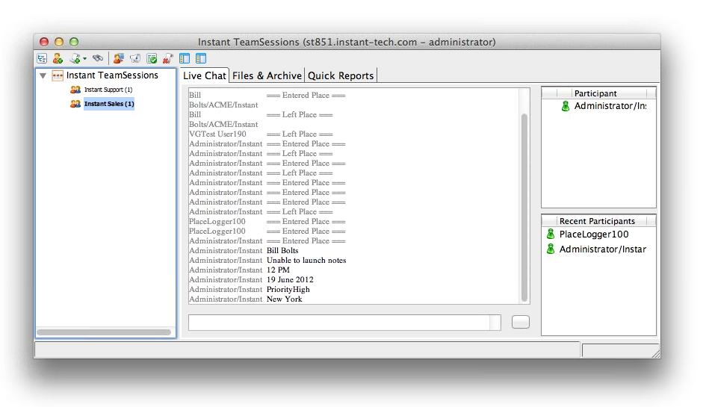This screenshot has width=712, height=407.
Task: Click the Instant TeamSessions root folder icon
Action: point(58,75)
